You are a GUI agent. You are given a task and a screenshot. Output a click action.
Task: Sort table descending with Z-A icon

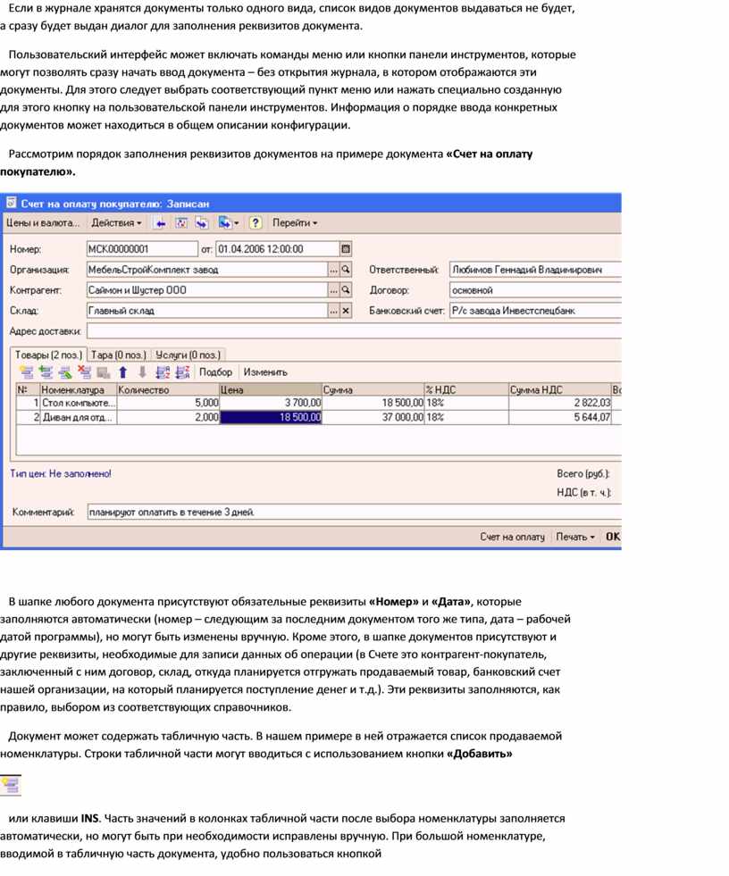(182, 372)
